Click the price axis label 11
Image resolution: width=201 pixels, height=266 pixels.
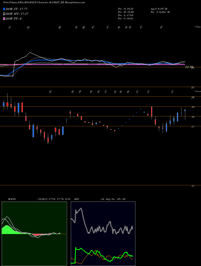[x=193, y=186]
